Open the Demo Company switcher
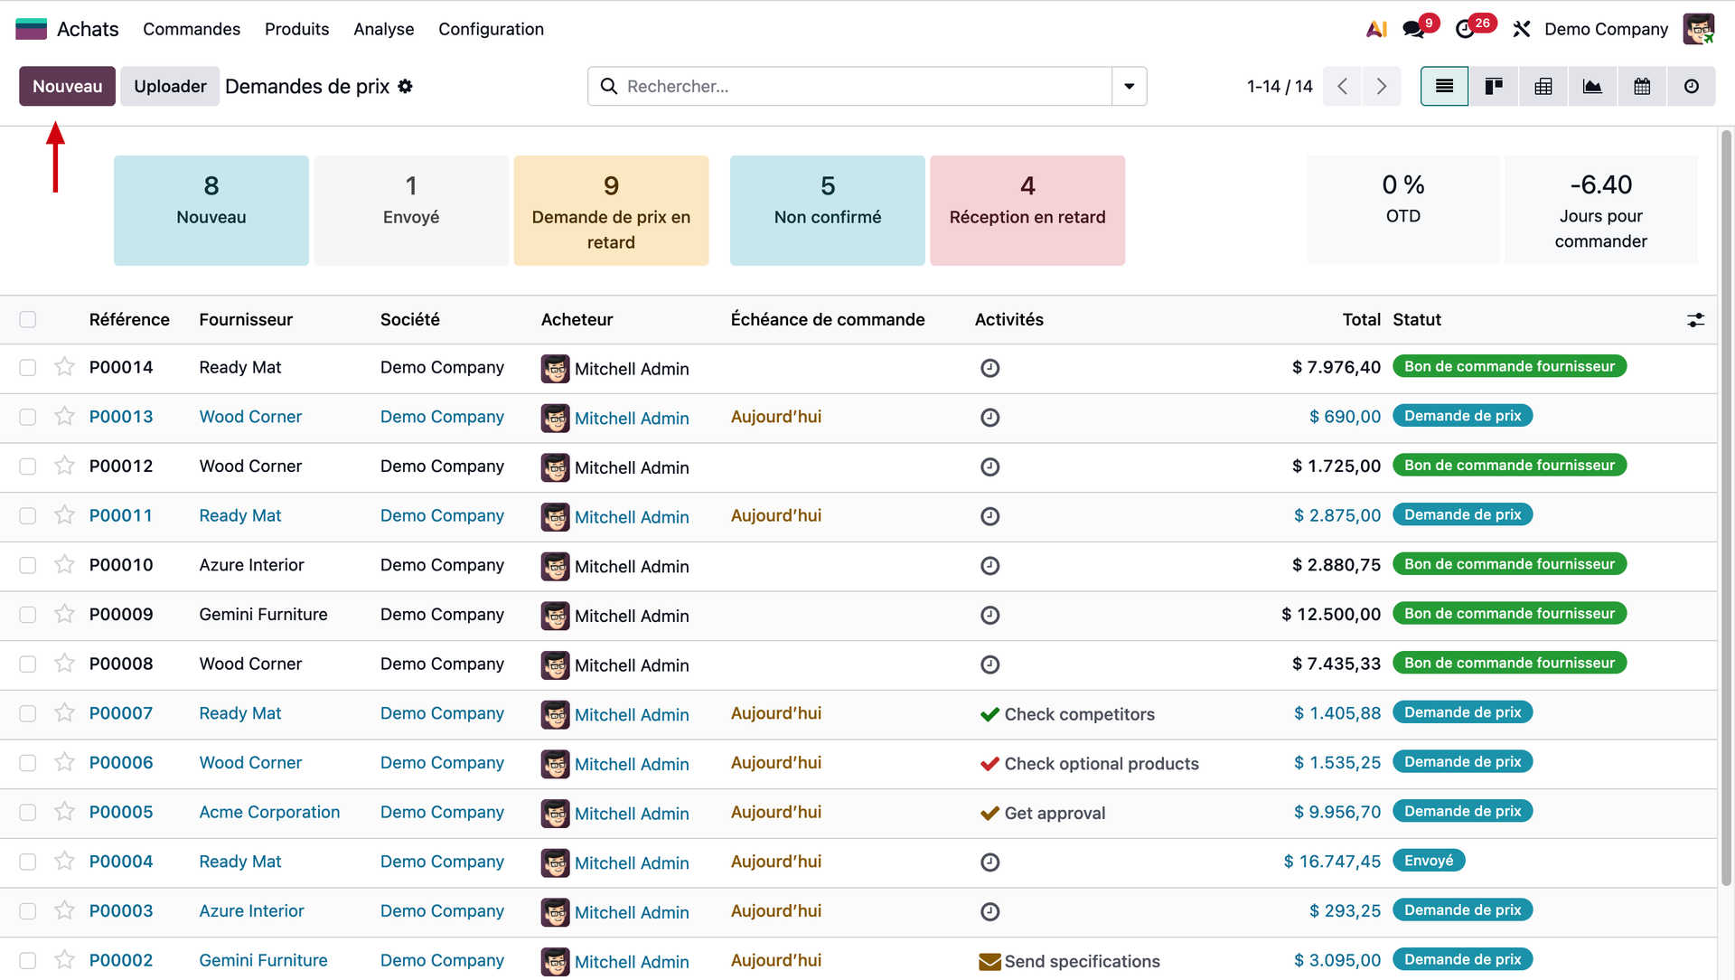Screen dimensions: 1735x980 pos(1606,29)
